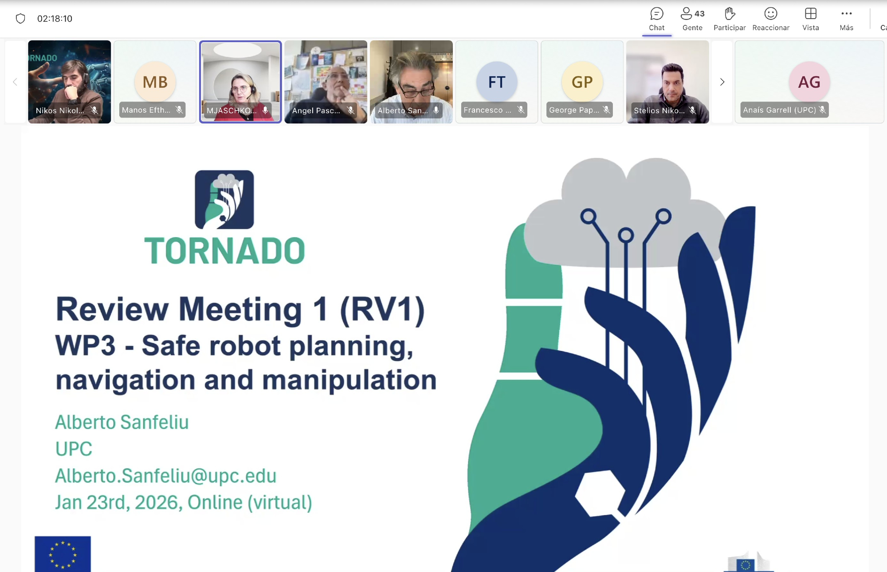Image resolution: width=887 pixels, height=572 pixels.
Task: Click Nikos Nikol's muted microphone icon
Action: [94, 110]
